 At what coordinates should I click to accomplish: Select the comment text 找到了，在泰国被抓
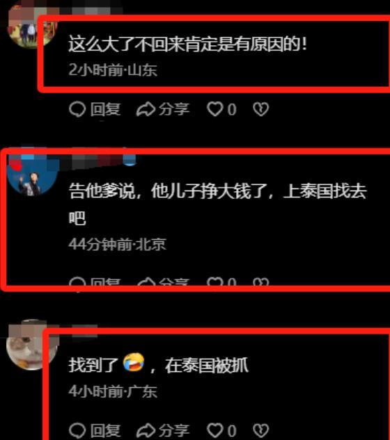tap(159, 364)
